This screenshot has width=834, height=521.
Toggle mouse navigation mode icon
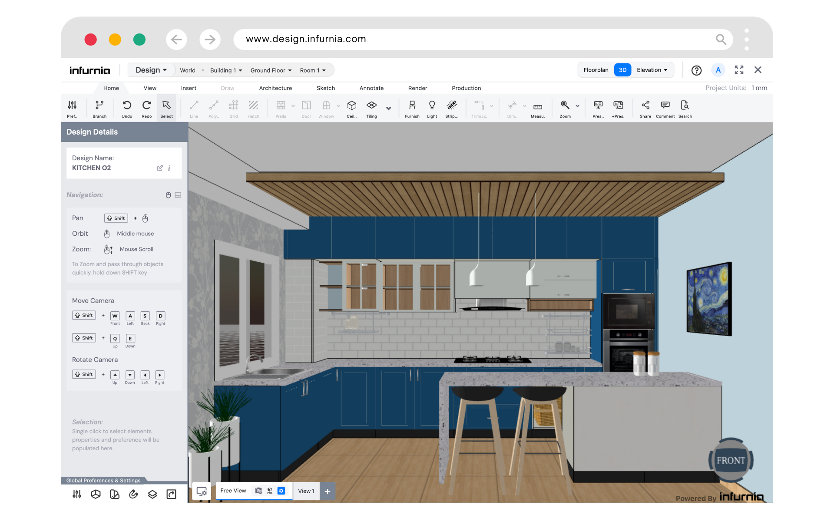(x=168, y=195)
